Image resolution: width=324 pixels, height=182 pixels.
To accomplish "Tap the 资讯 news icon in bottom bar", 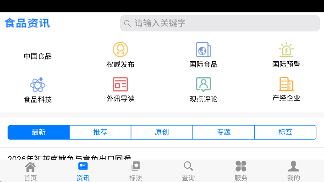I will 83,166.
